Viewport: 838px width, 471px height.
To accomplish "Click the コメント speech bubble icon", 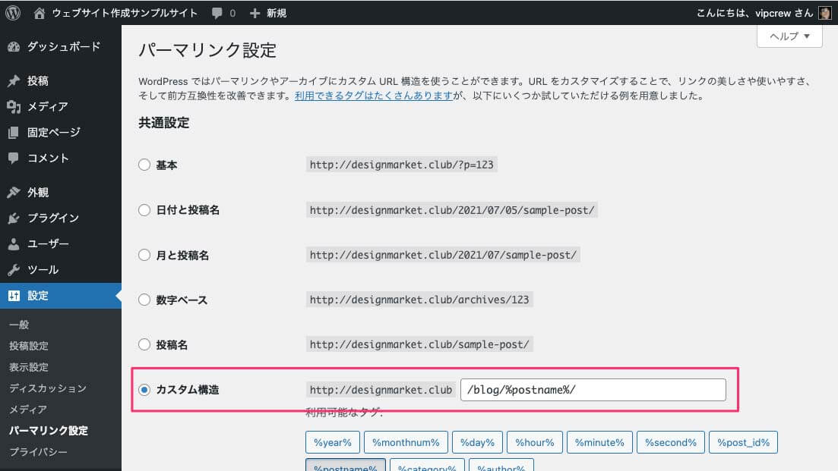I will point(14,158).
